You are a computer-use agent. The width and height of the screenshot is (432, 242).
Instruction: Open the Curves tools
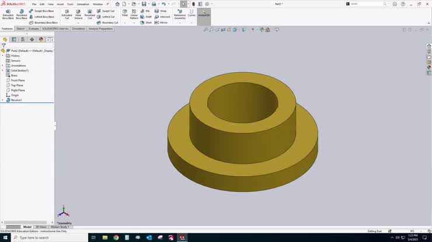pyautogui.click(x=191, y=13)
